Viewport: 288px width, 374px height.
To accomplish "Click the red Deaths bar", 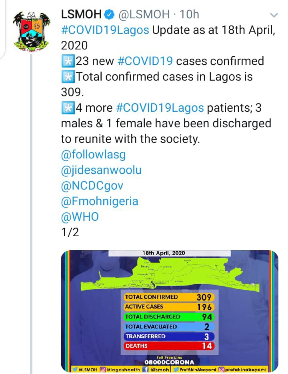I will (x=169, y=346).
